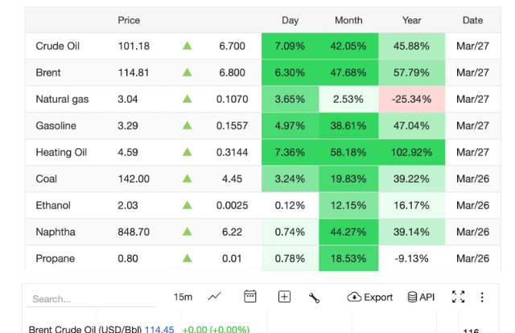Click the green up arrow for Coal

coord(187,179)
